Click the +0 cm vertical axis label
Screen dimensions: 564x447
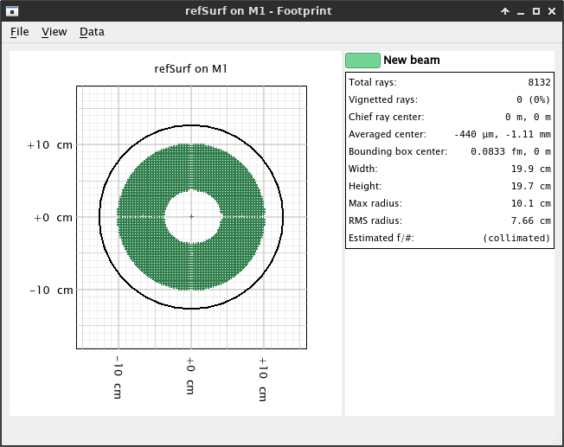coord(53,218)
